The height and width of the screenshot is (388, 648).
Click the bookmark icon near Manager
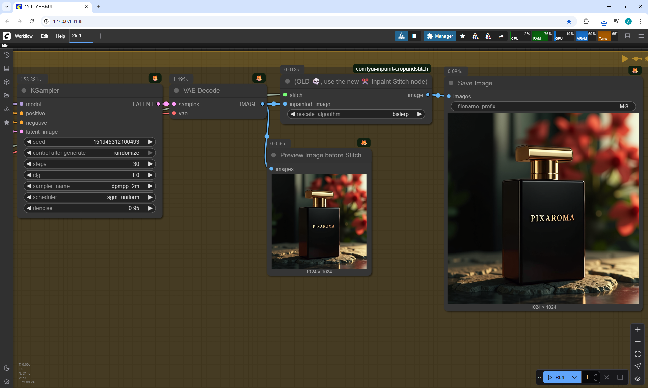click(414, 36)
